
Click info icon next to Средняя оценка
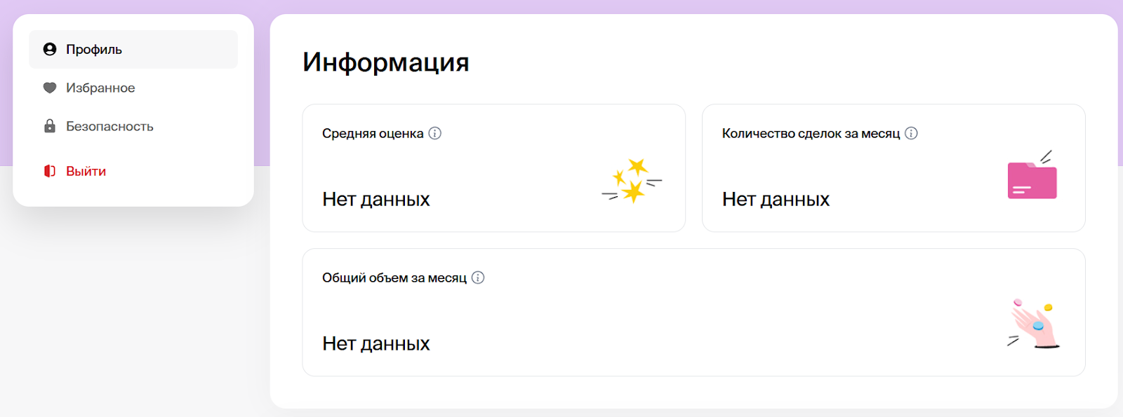tap(435, 133)
